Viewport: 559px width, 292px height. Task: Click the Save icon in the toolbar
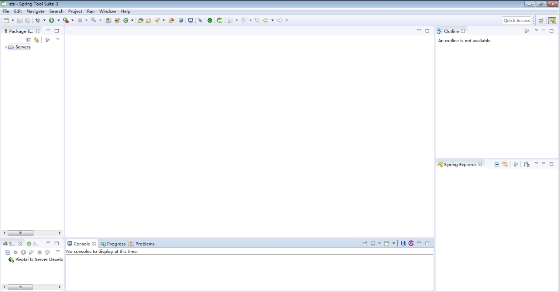(20, 20)
